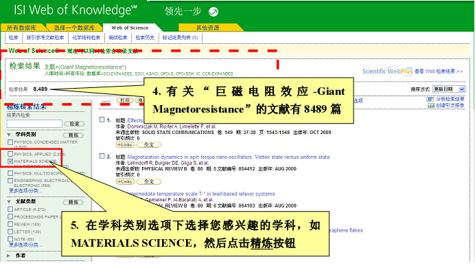Open 被引参考文献检索 search
This screenshot has height=268, width=475.
[x=45, y=38]
